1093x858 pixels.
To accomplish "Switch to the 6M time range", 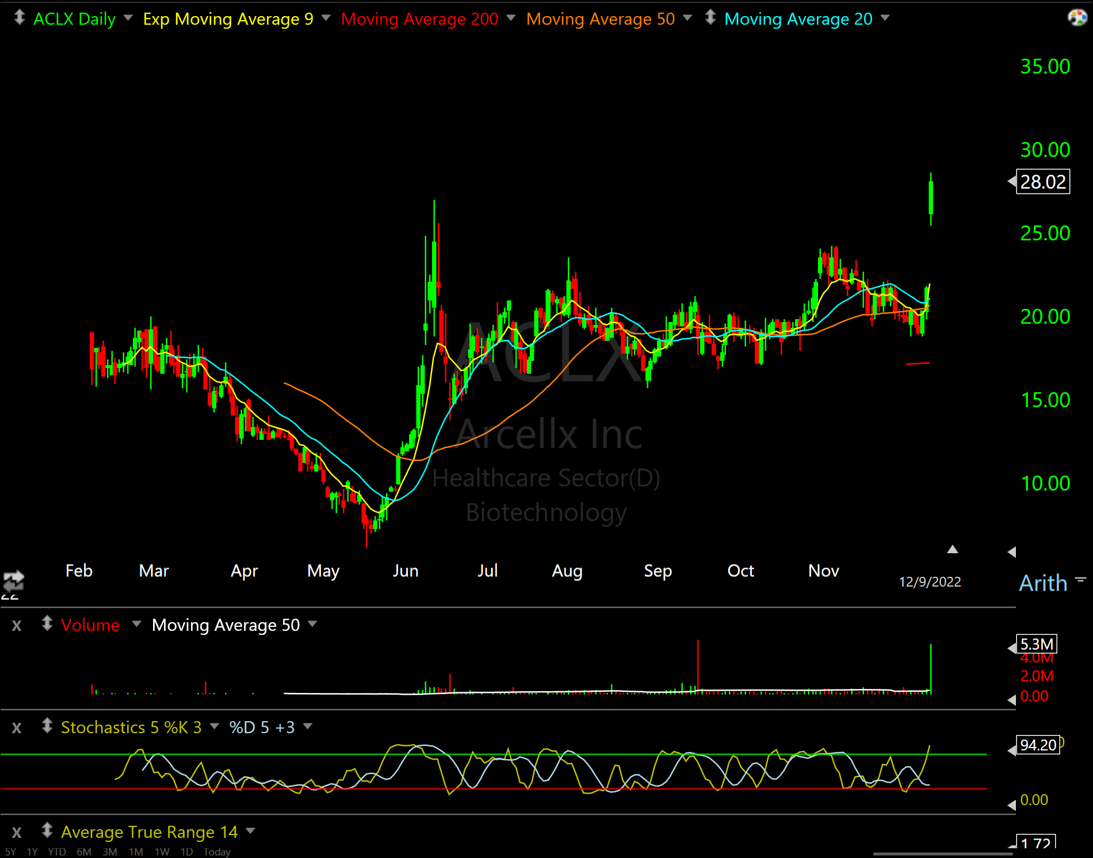I will coord(84,852).
